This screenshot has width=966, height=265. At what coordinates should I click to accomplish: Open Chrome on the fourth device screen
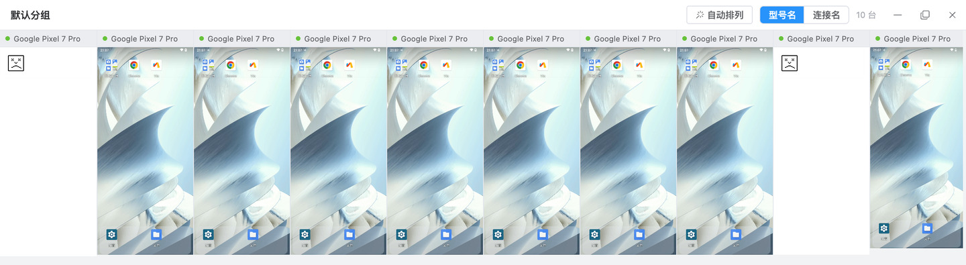pos(327,65)
